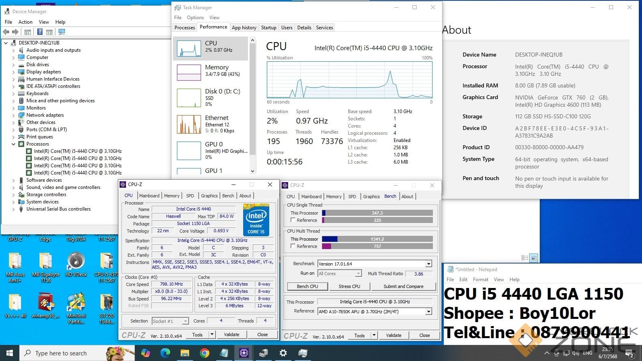Viewport: 642px width, 361px height.
Task: Open the Mainboard tab in CPU-Z
Action: tap(149, 196)
